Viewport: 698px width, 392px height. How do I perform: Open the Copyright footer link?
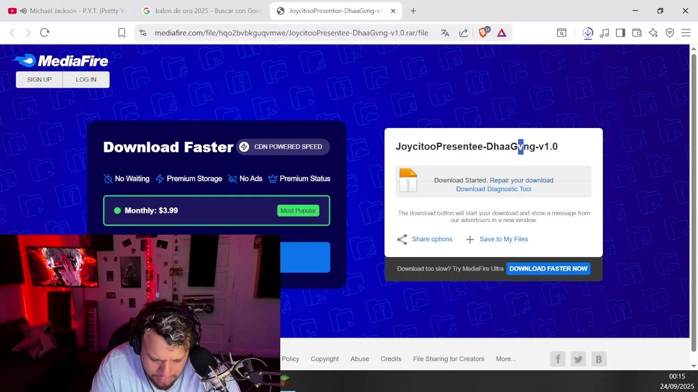click(324, 359)
